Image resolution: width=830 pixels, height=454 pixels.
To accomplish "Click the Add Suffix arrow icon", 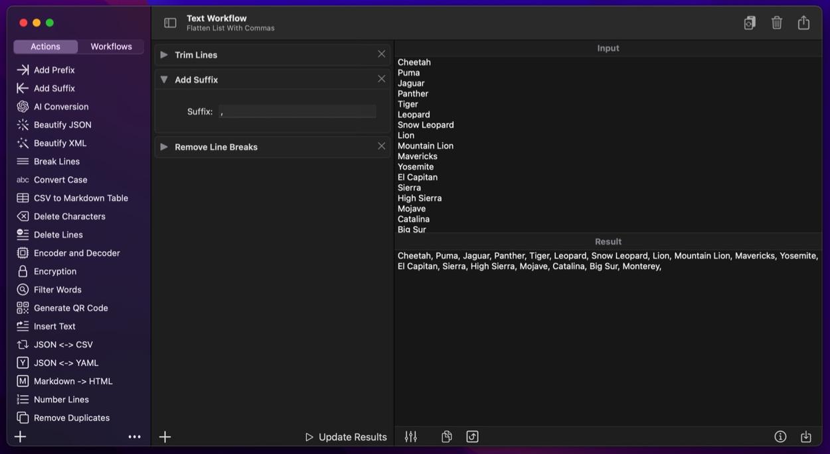I will (x=23, y=88).
